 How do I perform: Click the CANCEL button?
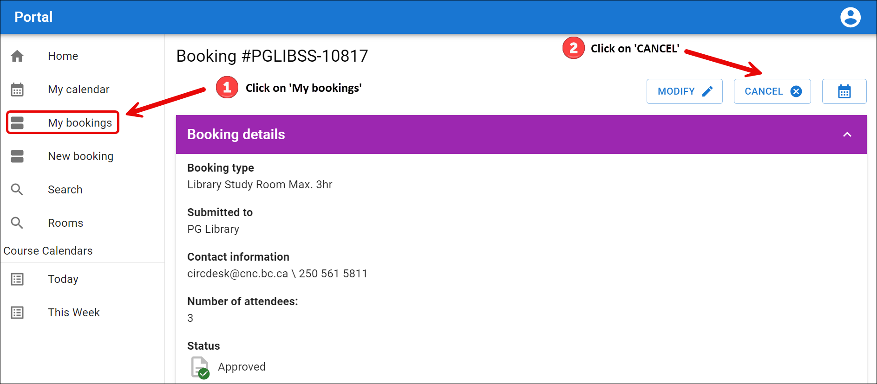point(772,91)
